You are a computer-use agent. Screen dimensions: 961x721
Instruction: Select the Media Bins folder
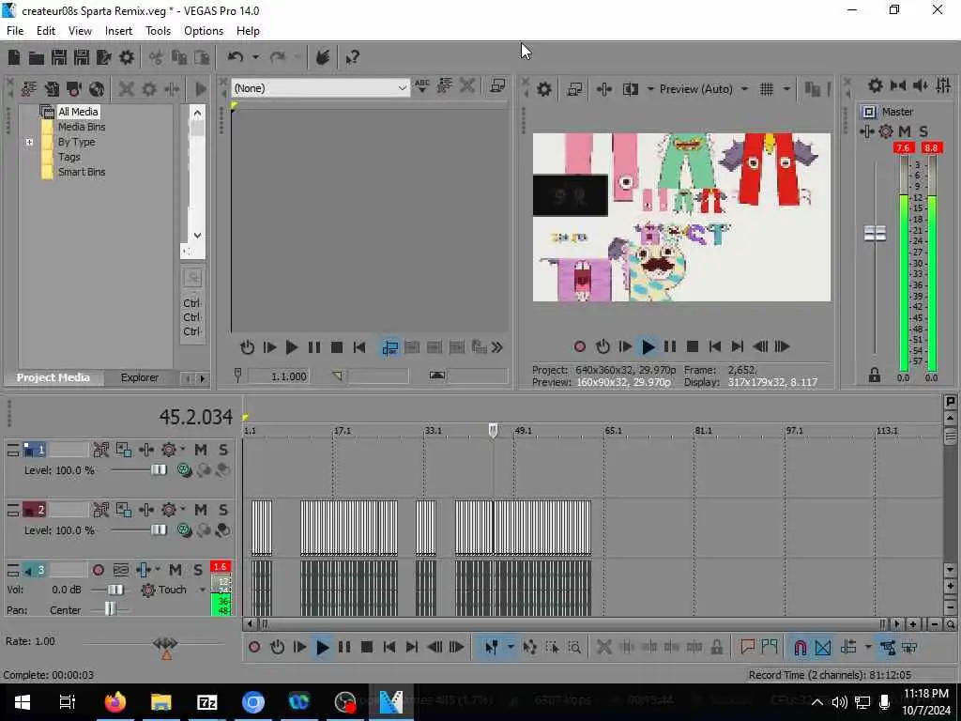82,127
